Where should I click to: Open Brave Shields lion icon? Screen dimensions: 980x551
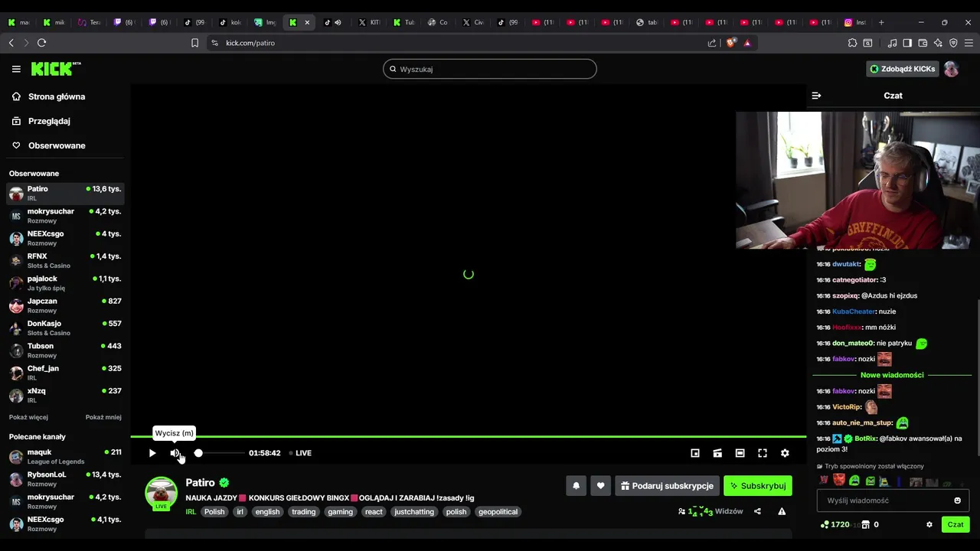(x=730, y=43)
